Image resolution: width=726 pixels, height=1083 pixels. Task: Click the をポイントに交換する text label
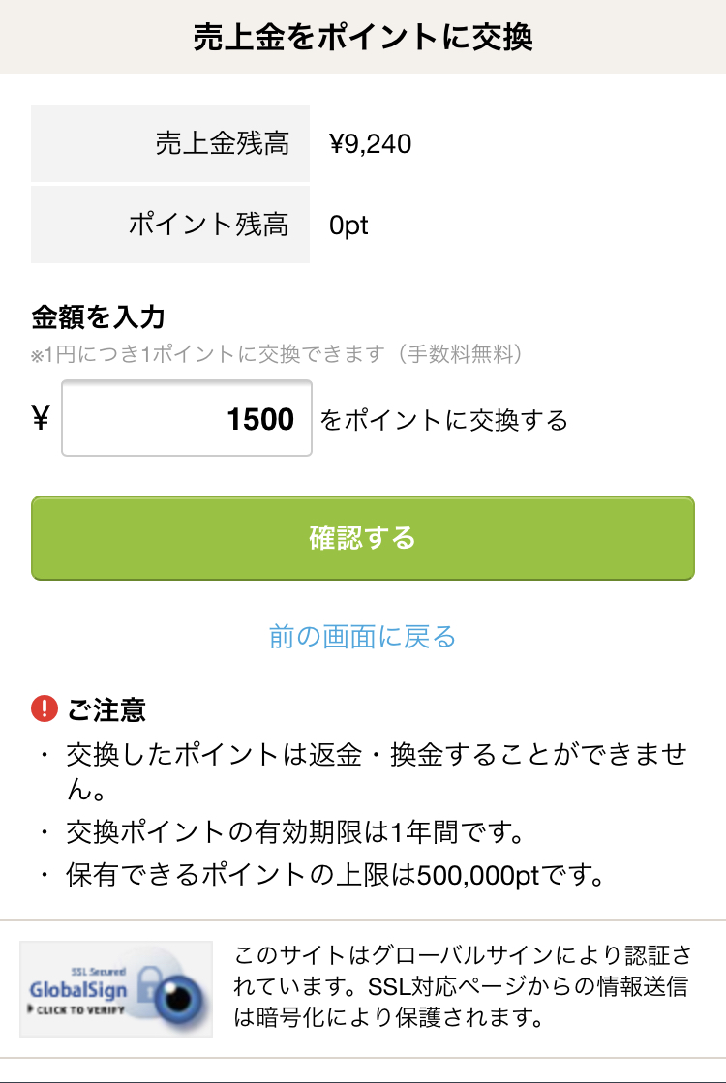[444, 420]
